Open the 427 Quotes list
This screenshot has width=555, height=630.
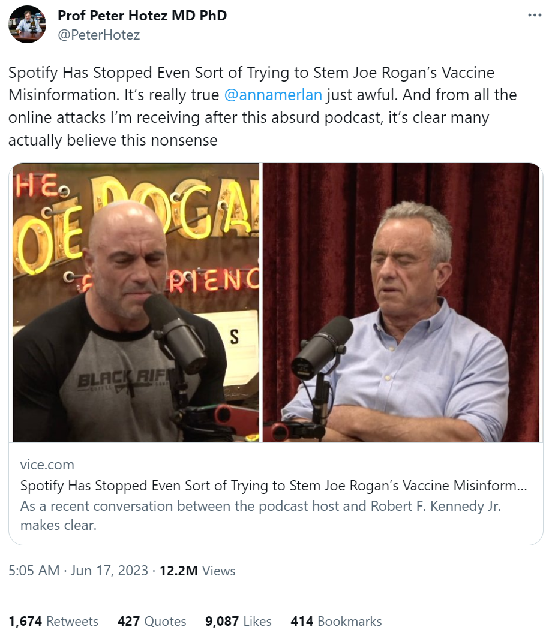point(152,621)
